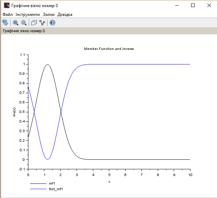Click the x-axis label 'x'
Image resolution: width=217 pixels, height=198 pixels.
109,182
